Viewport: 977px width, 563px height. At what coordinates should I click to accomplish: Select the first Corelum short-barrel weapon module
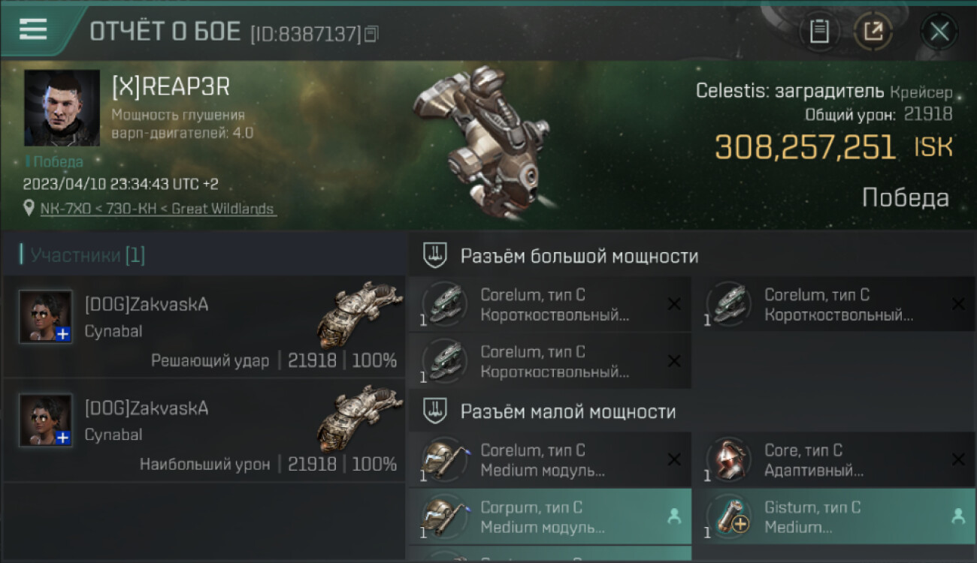[x=550, y=305]
